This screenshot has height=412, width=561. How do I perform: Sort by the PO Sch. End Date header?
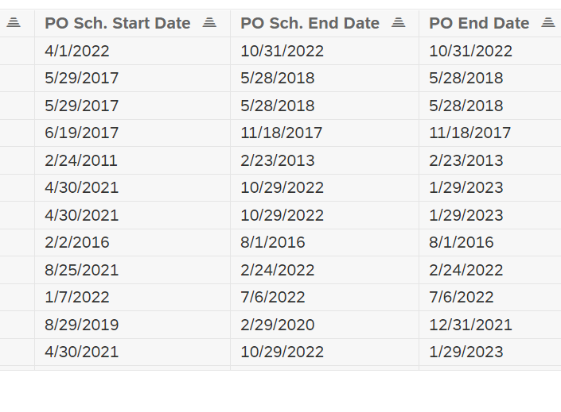(310, 23)
